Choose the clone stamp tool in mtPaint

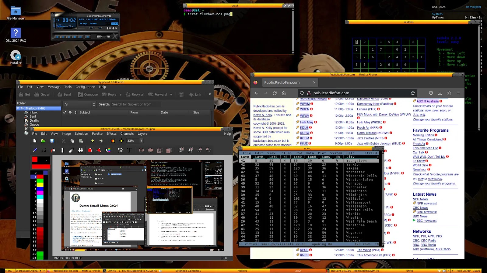[x=81, y=150]
